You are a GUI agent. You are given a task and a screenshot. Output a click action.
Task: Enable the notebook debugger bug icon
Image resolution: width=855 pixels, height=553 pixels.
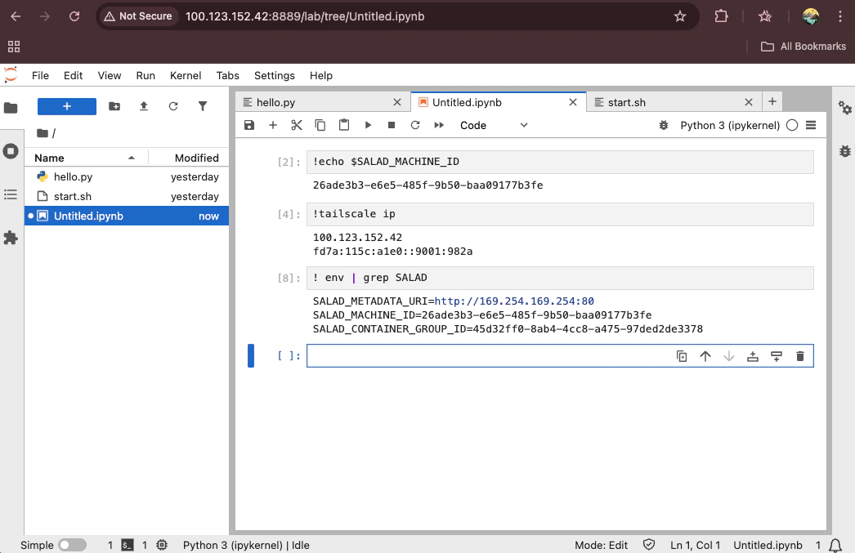coord(664,125)
